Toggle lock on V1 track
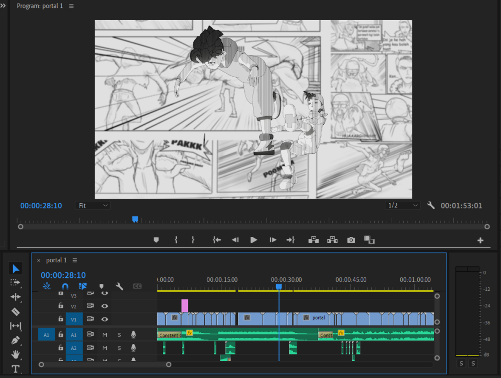The height and width of the screenshot is (378, 501). [x=61, y=318]
